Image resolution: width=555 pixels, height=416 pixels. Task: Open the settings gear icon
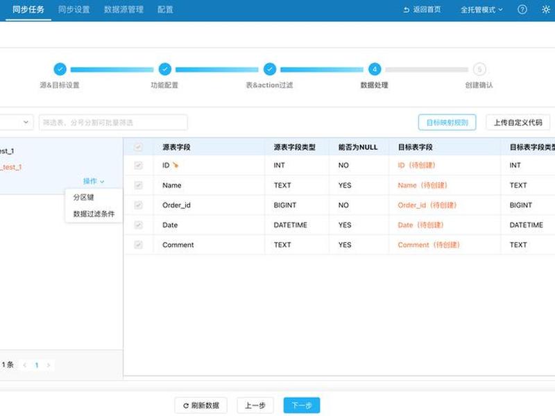click(546, 10)
